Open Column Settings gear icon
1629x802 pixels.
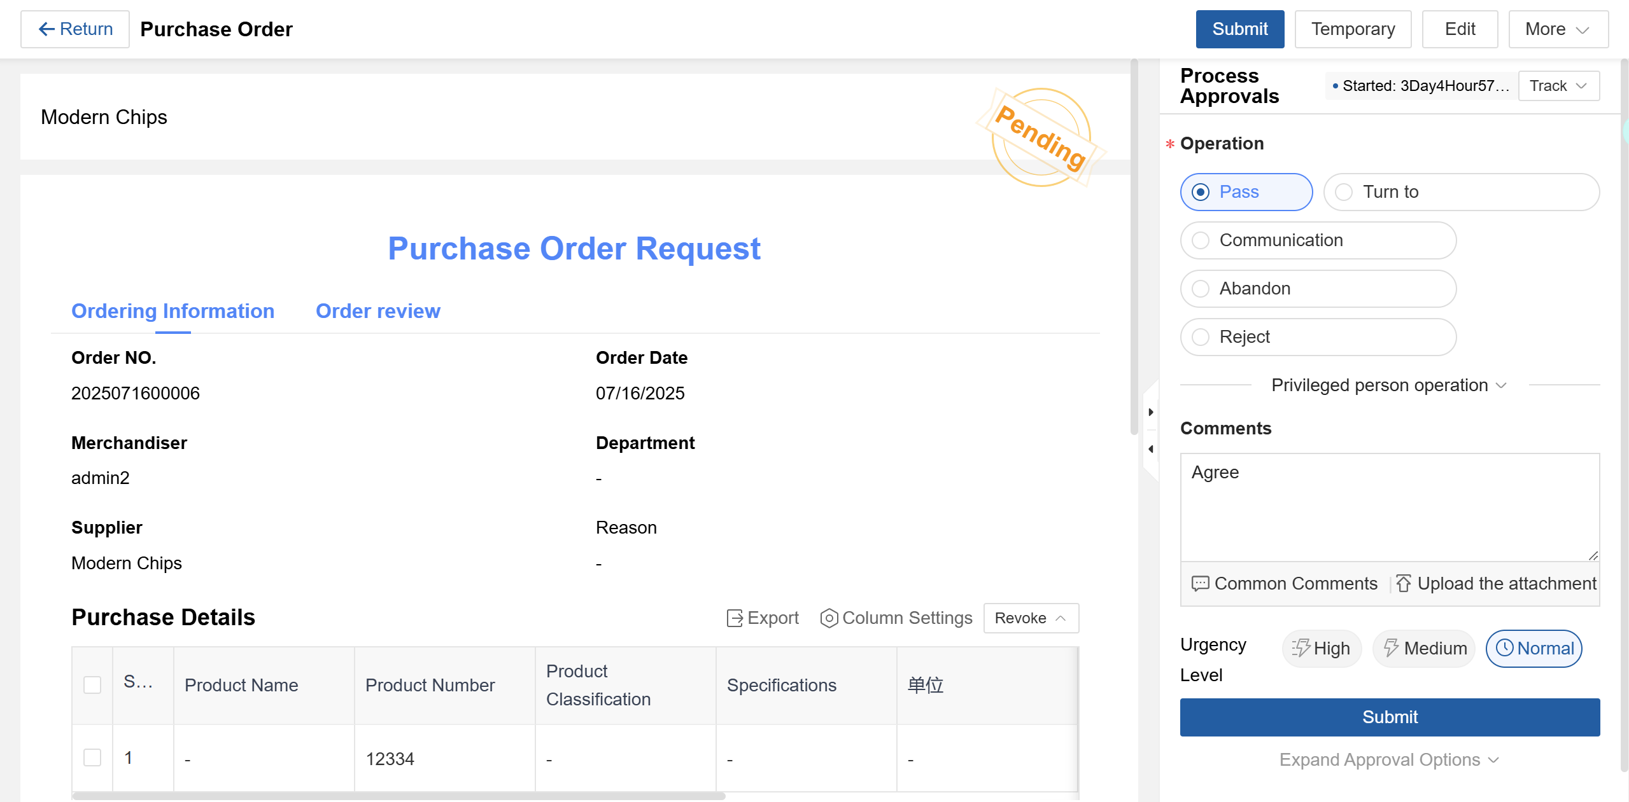(828, 618)
